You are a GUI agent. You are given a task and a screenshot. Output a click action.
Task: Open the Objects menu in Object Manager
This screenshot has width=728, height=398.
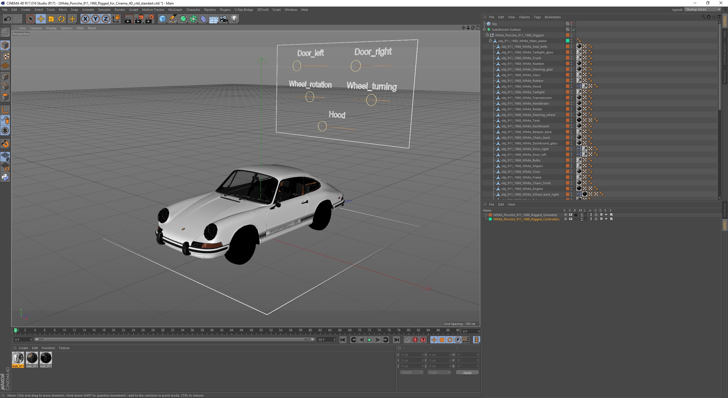(x=524, y=17)
